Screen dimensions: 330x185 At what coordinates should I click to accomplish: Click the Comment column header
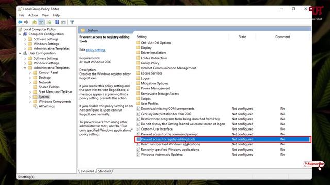pos(283,36)
